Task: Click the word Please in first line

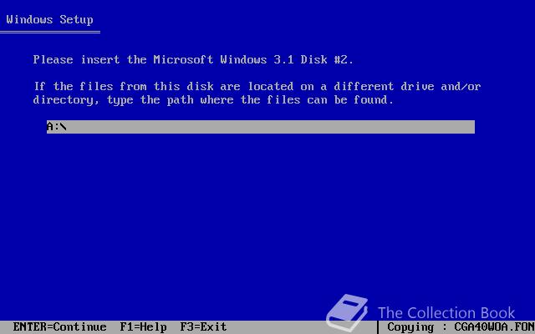Action: (53, 59)
